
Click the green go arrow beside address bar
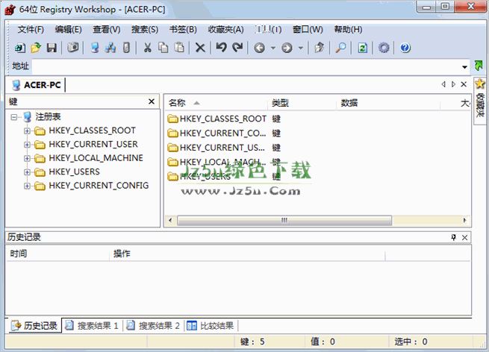tap(479, 66)
